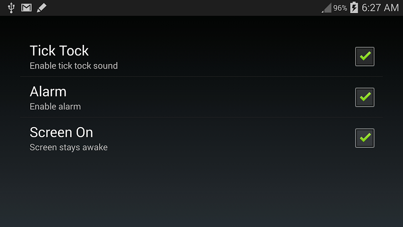Tap the pencil notification icon

(42, 8)
